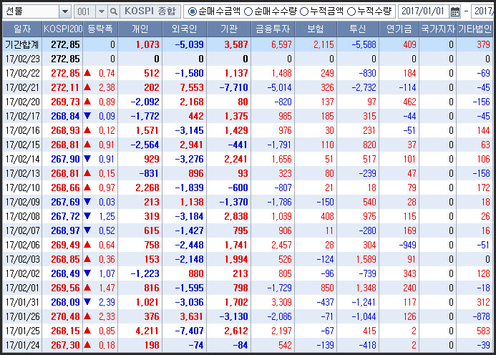Click the up arrow beside 2,38 change
496x355 pixels.
(87, 87)
